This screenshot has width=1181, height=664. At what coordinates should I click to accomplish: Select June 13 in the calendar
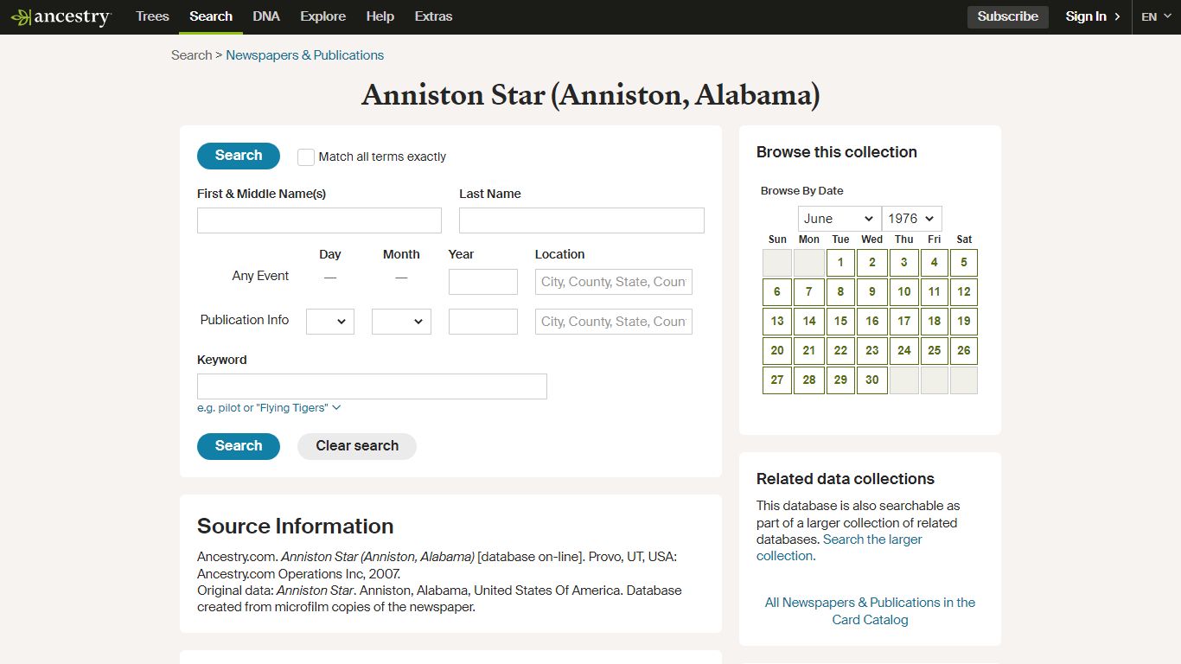point(777,322)
